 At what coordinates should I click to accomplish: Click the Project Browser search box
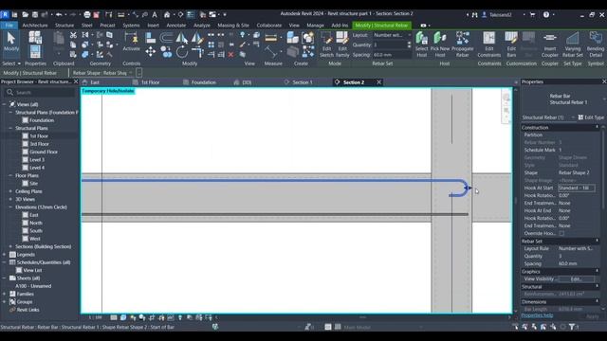click(x=41, y=93)
